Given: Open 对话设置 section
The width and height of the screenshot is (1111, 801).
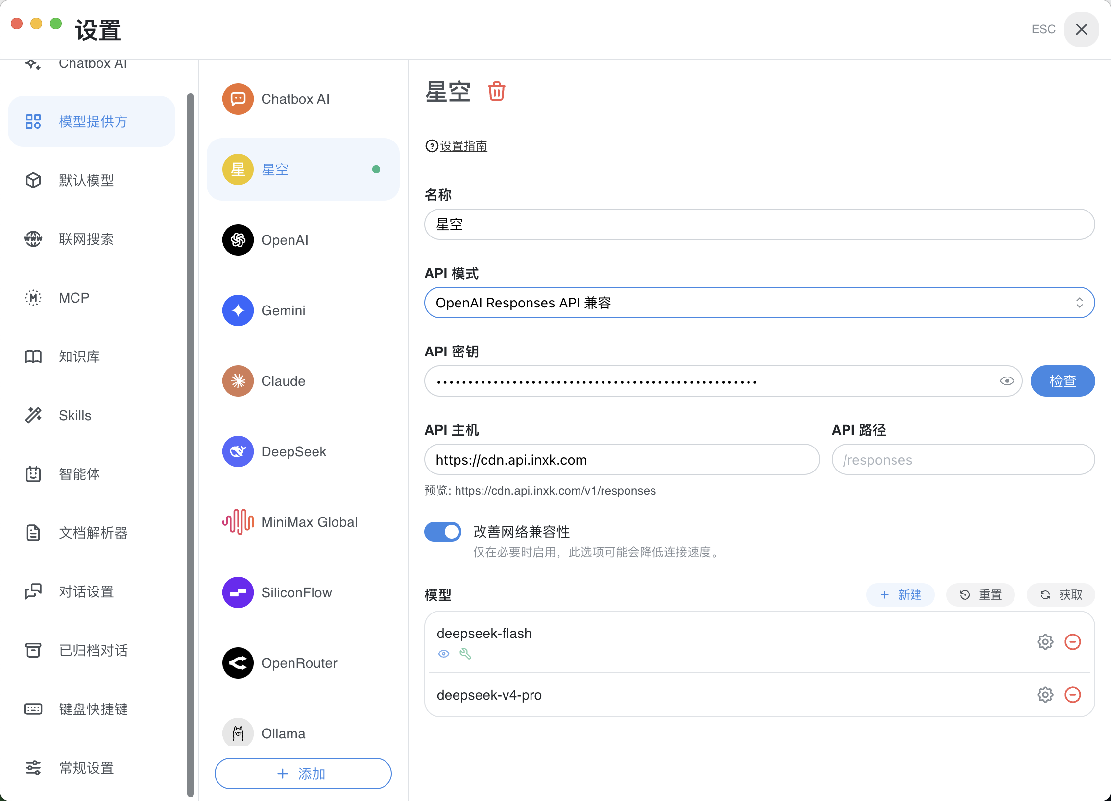Looking at the screenshot, I should (x=92, y=591).
